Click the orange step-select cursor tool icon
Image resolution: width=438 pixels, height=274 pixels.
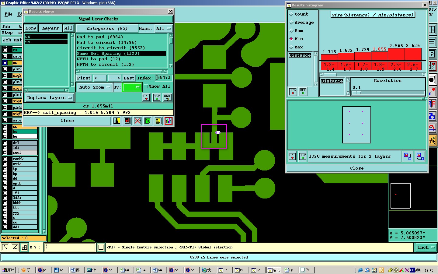click(x=432, y=141)
